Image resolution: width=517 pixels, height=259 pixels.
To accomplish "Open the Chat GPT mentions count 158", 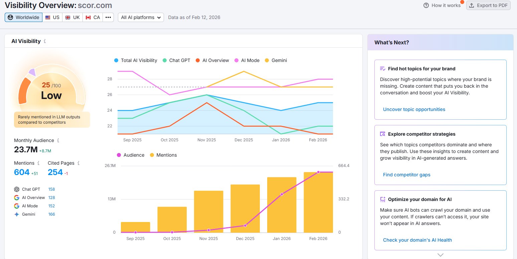I will coord(51,189).
